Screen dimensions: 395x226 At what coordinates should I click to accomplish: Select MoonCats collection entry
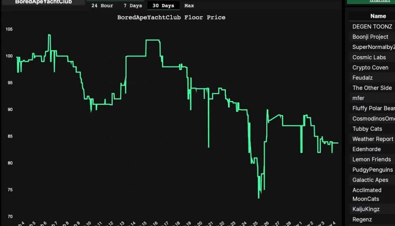click(x=365, y=199)
